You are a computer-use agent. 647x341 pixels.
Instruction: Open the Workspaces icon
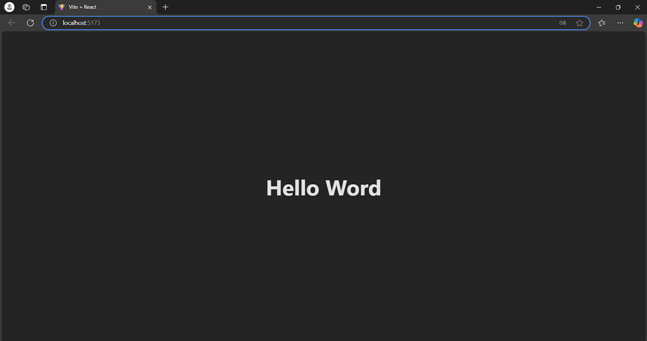click(26, 7)
